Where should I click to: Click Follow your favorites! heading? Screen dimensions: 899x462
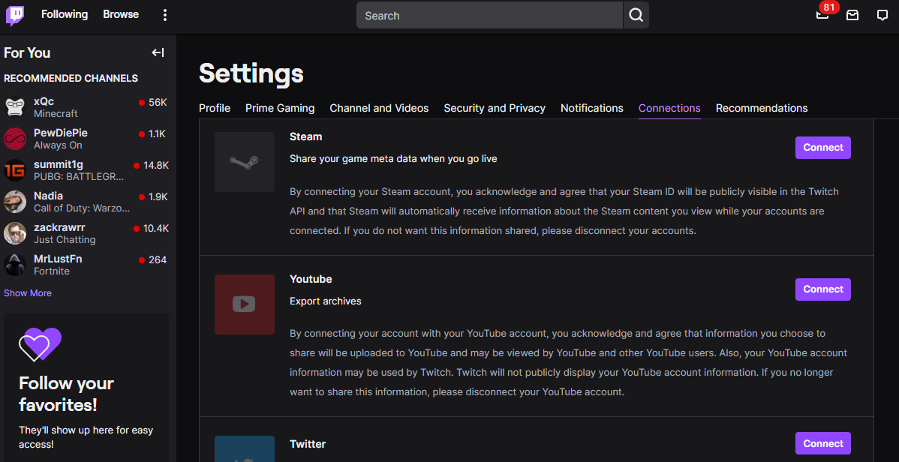click(x=67, y=394)
